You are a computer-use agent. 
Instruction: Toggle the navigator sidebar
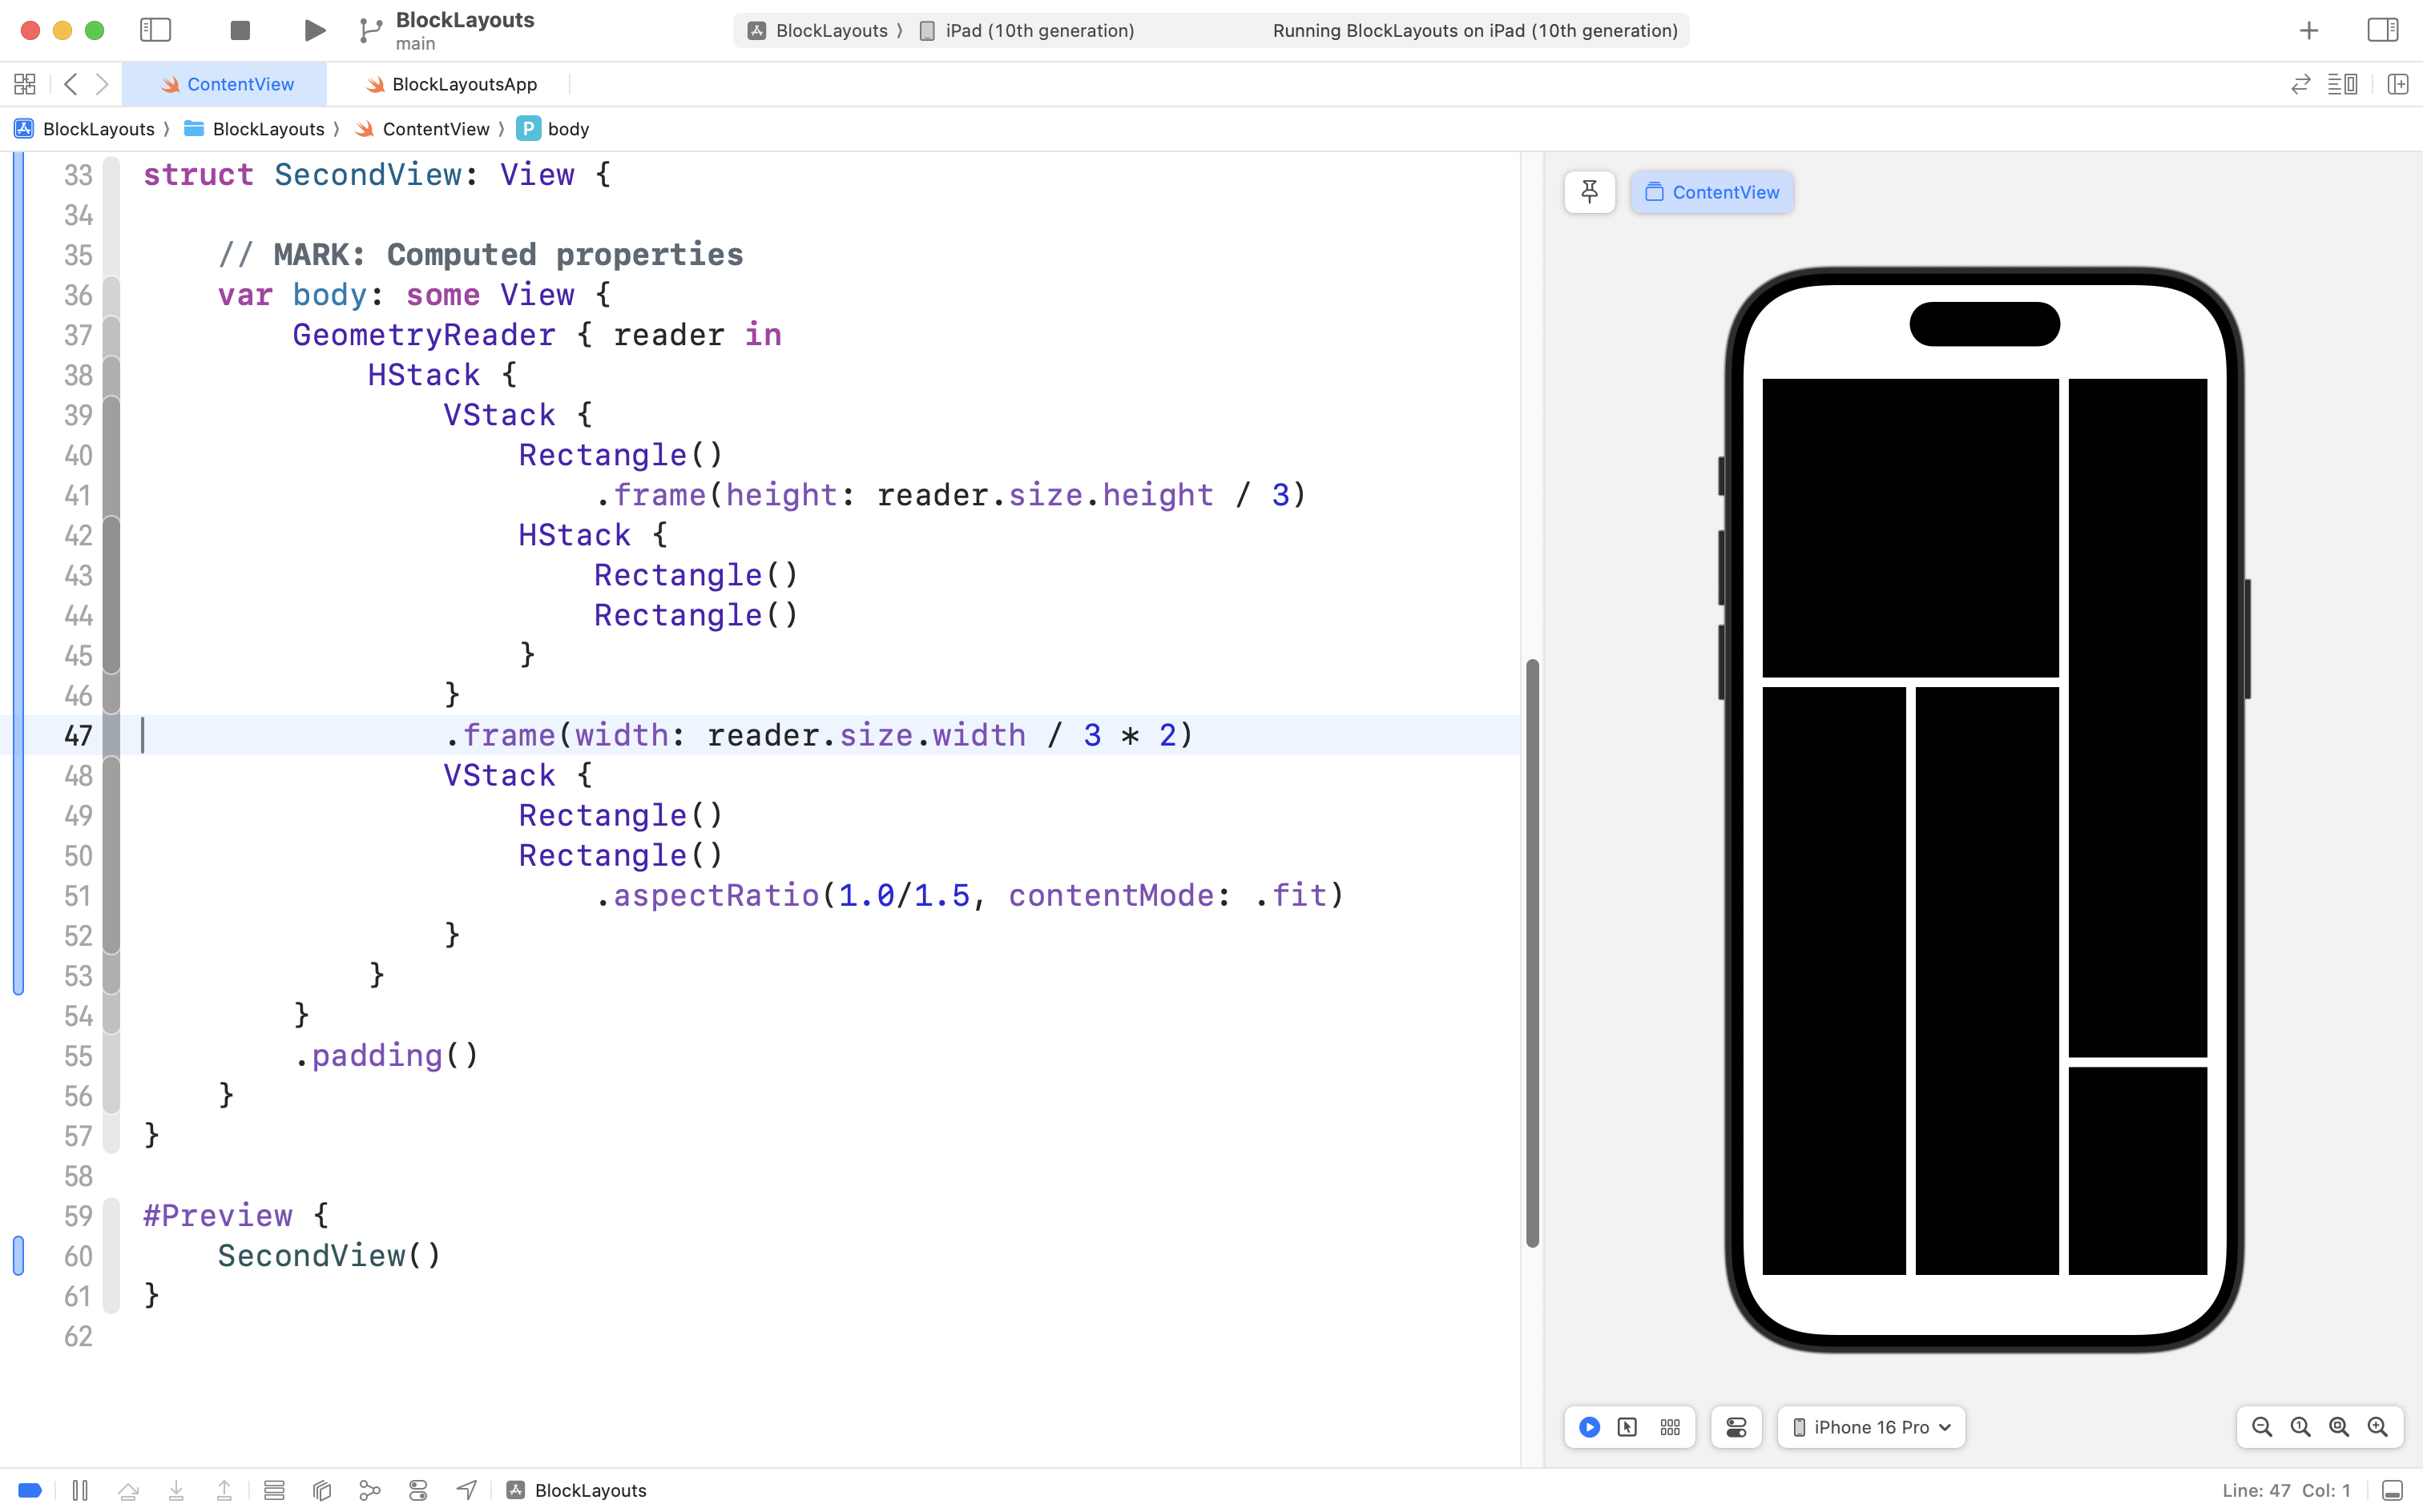[155, 30]
